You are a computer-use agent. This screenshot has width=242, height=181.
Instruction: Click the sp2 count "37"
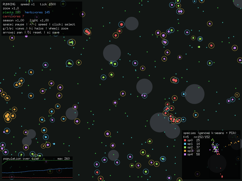pyautogui.click(x=198, y=148)
